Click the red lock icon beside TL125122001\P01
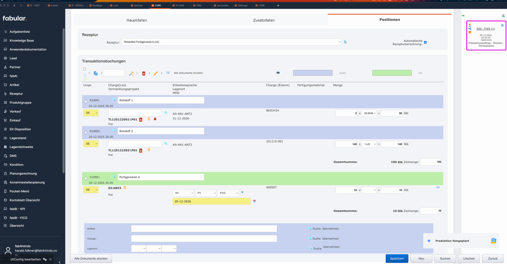 [155, 119]
